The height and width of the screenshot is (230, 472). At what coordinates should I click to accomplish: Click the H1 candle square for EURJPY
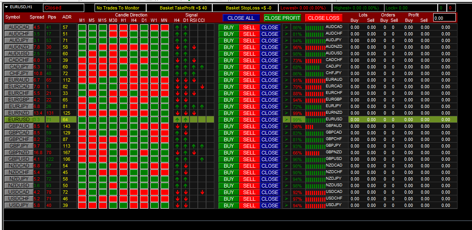click(x=123, y=106)
